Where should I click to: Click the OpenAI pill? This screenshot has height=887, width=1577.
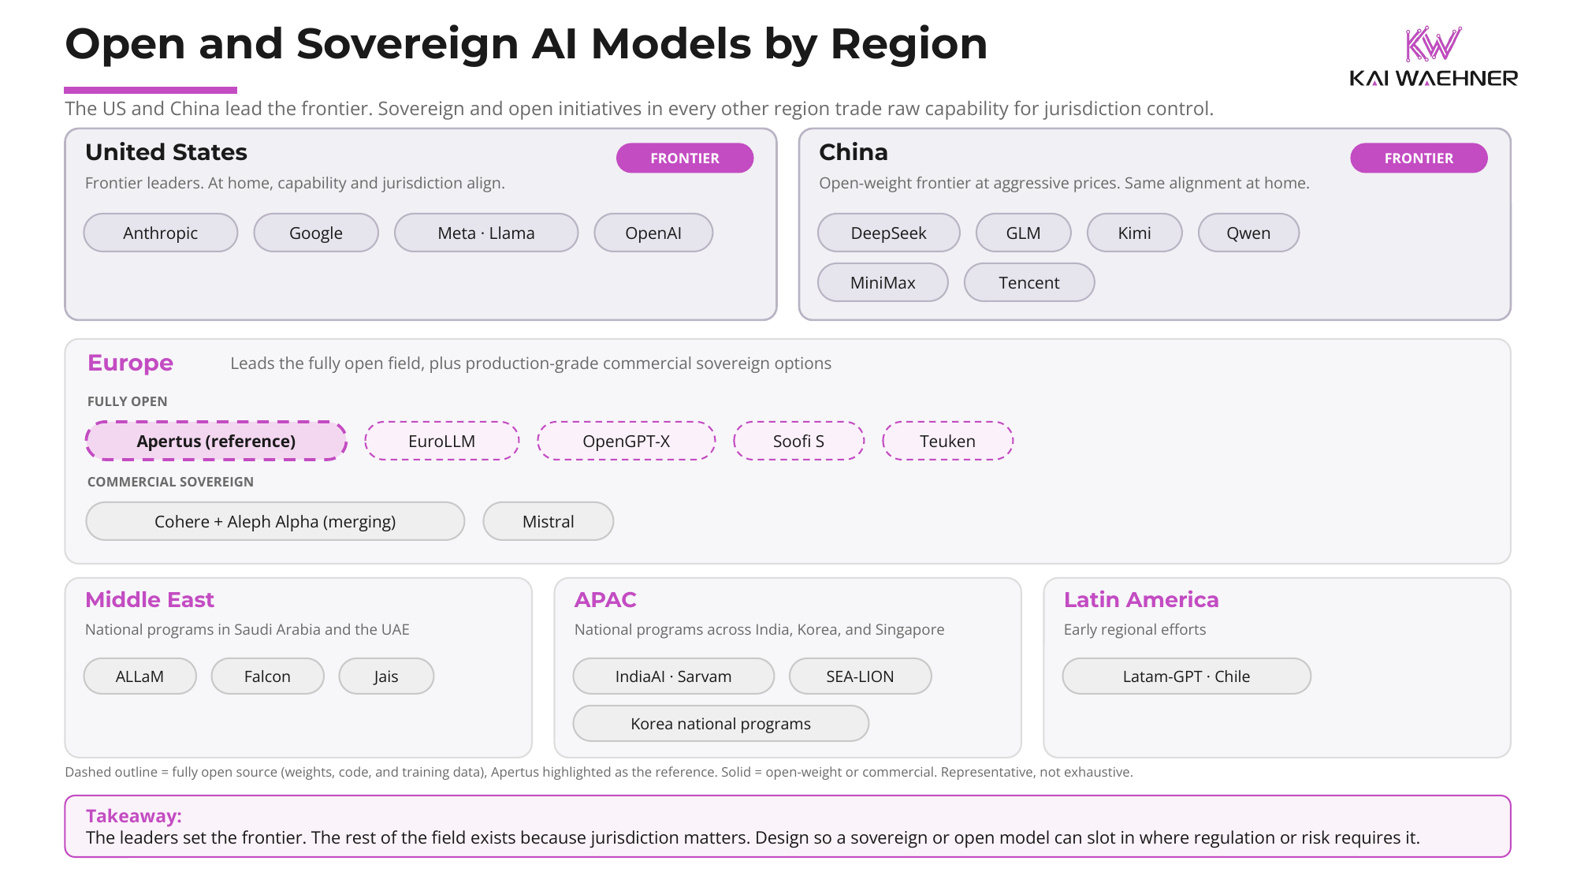(x=653, y=233)
